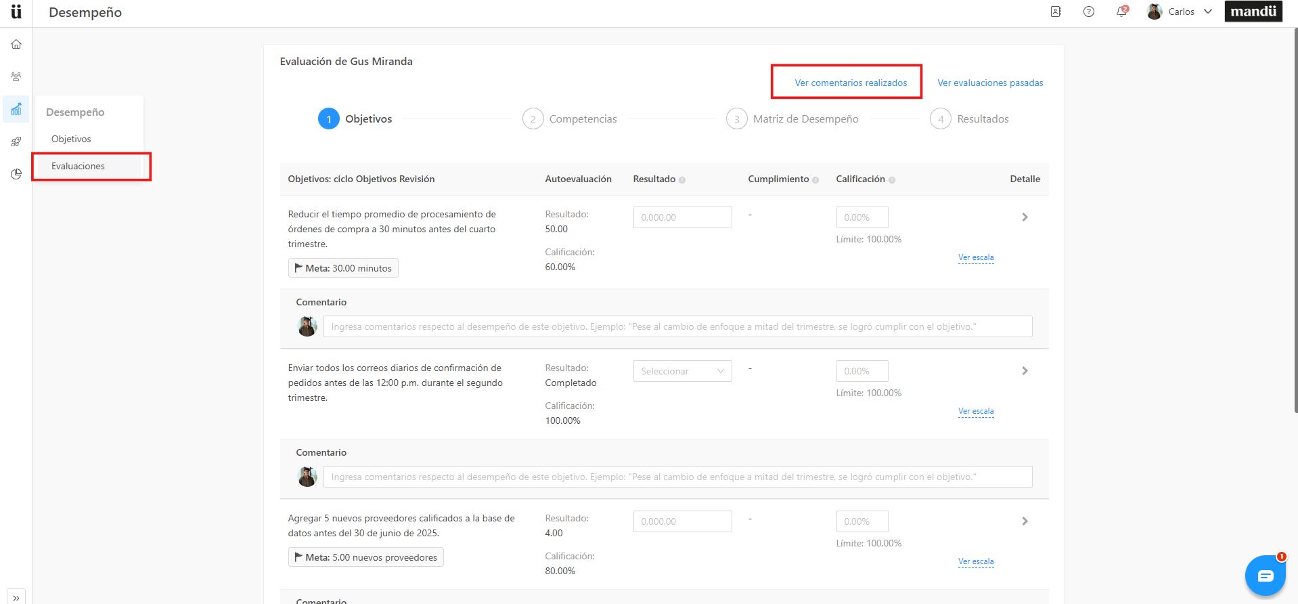Expand detail for the 'Reducir el tiempo' objective
This screenshot has width=1298, height=604.
1025,217
